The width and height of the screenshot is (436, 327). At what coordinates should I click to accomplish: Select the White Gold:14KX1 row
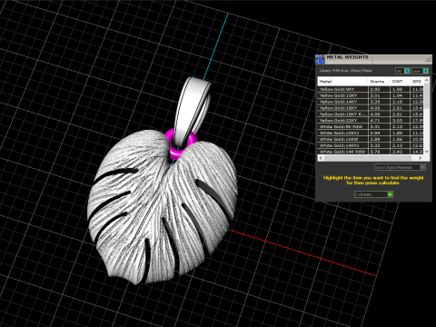pos(371,145)
